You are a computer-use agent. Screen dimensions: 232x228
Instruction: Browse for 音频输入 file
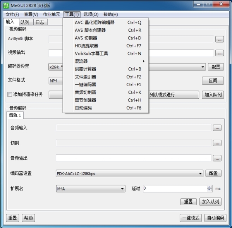(x=217, y=128)
